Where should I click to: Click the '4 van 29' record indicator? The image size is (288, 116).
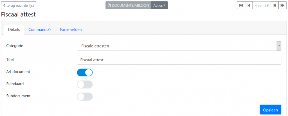pyautogui.click(x=262, y=5)
